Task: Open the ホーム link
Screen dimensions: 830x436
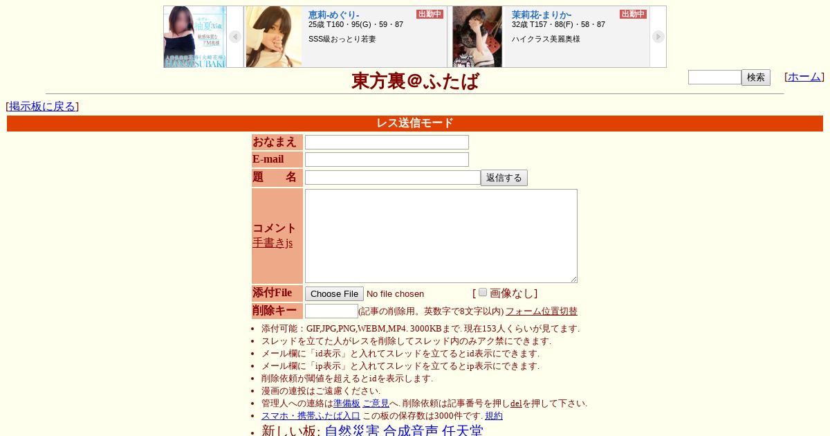Action: click(x=804, y=77)
